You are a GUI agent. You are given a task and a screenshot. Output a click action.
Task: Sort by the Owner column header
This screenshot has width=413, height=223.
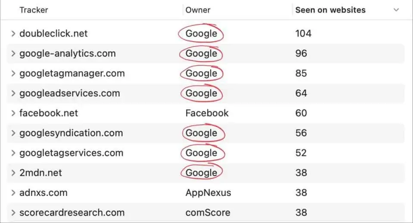tap(198, 10)
